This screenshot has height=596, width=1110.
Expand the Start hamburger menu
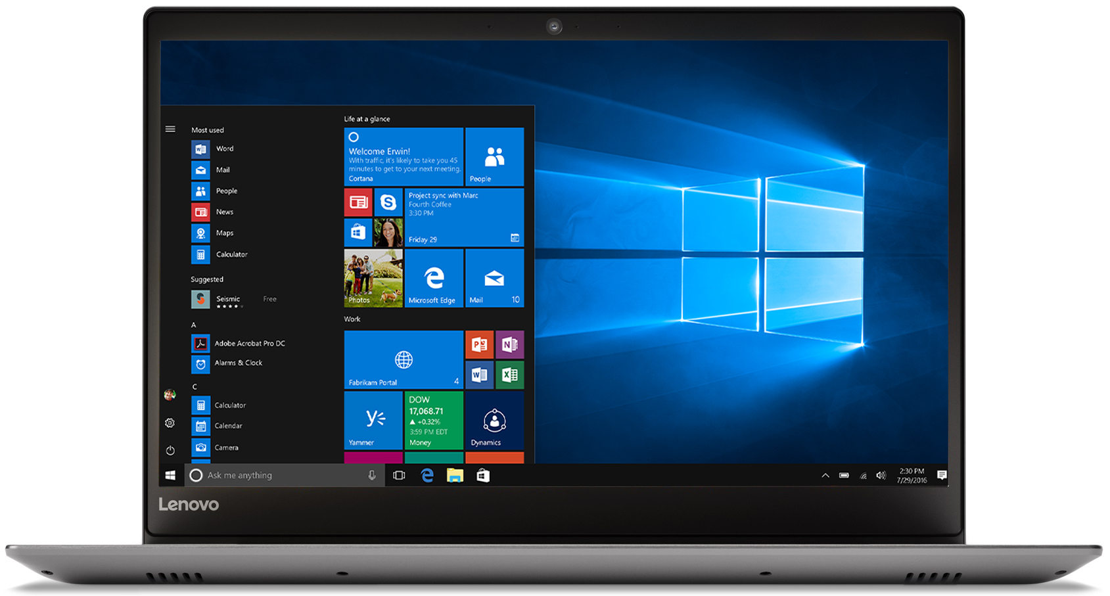click(170, 129)
